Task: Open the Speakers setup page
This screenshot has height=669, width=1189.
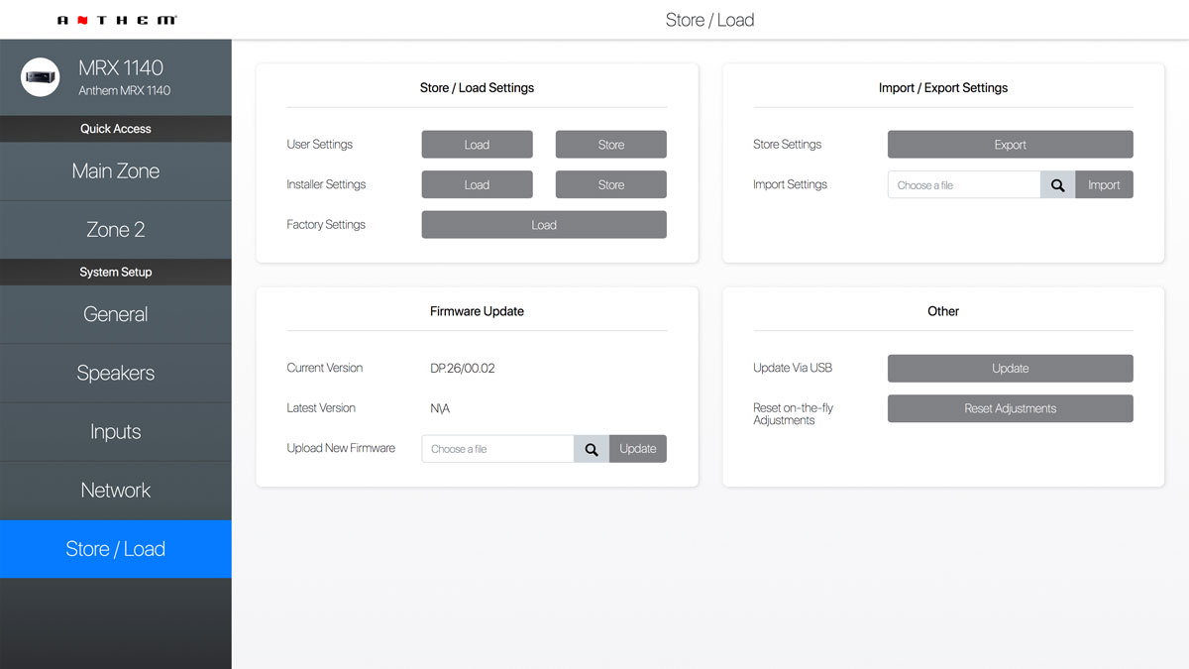Action: [x=116, y=374]
